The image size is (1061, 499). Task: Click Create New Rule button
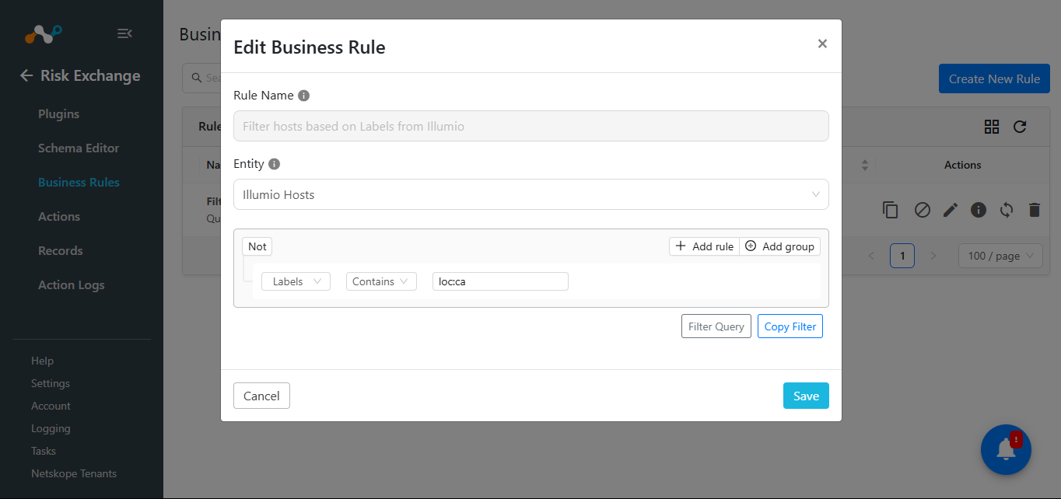(994, 79)
